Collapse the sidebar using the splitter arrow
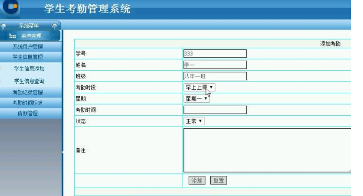Viewport: 363px width, 196px height. pos(63,152)
